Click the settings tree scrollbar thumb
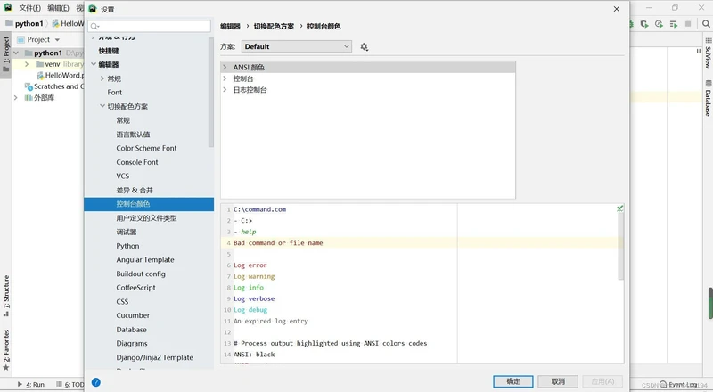 pos(211,93)
